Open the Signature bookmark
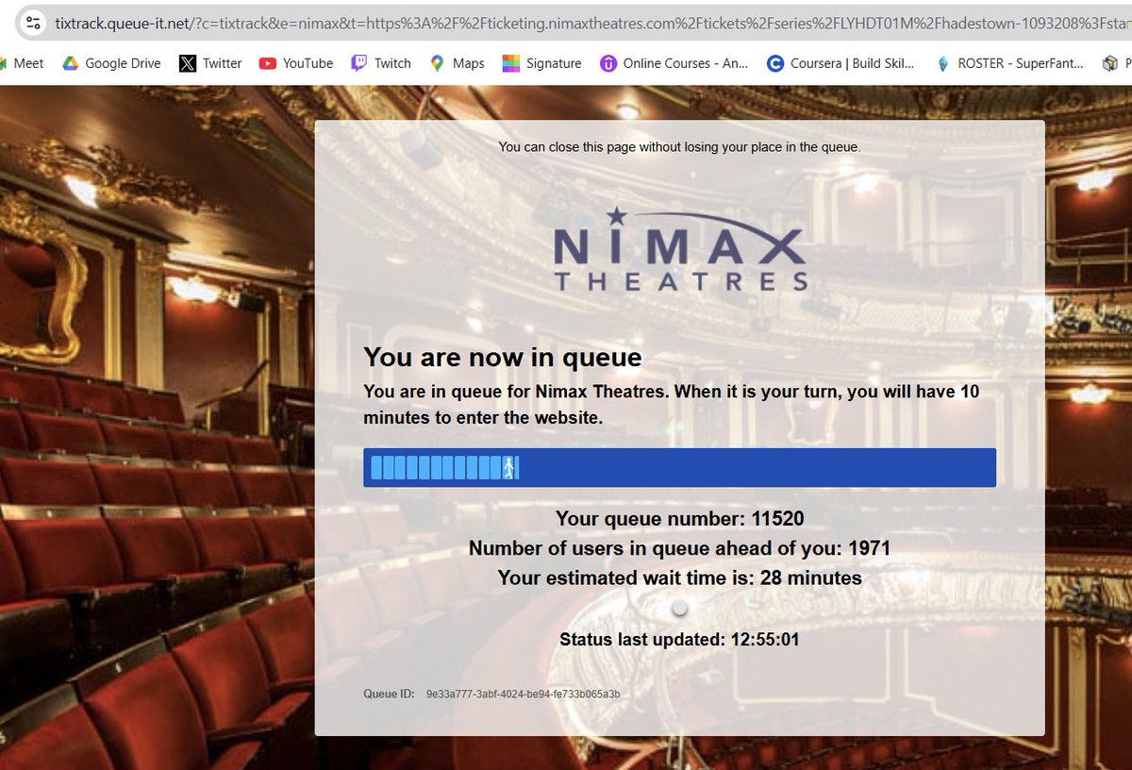1132x770 pixels. [541, 63]
